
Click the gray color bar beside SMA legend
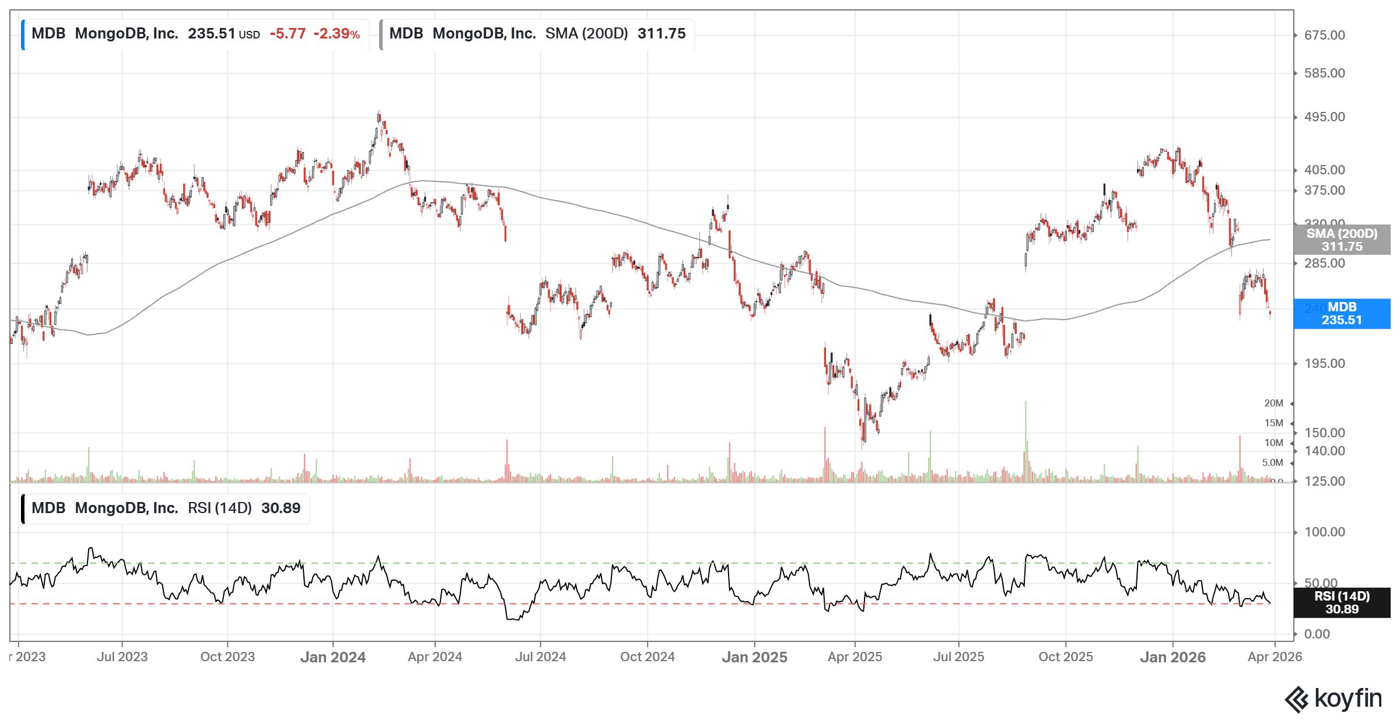coord(381,34)
